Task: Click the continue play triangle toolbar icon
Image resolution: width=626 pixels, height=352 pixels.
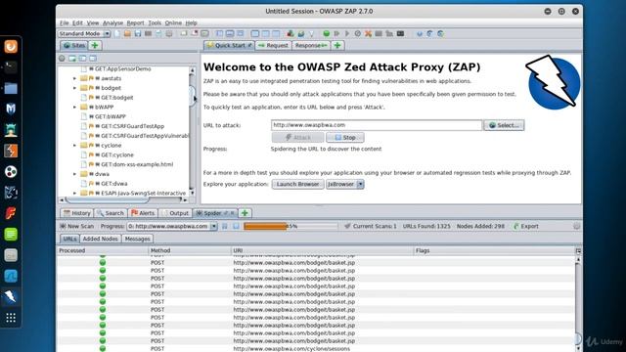Action: click(x=347, y=34)
